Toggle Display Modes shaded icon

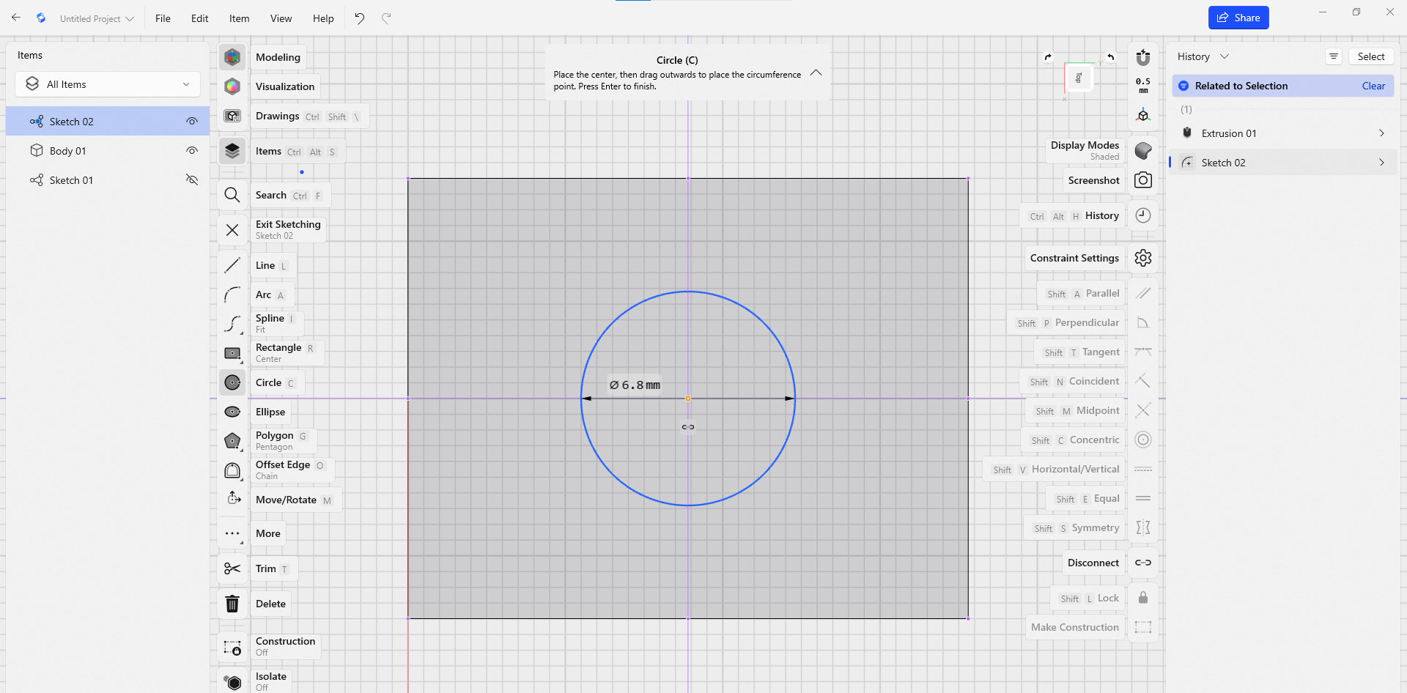tap(1143, 151)
